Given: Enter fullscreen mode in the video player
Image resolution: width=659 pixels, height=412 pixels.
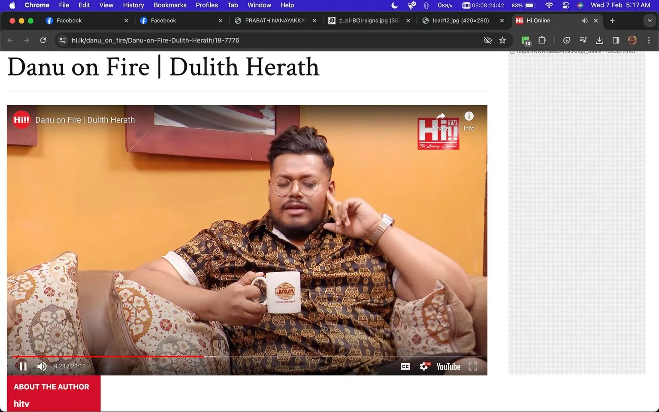Looking at the screenshot, I should tap(472, 367).
